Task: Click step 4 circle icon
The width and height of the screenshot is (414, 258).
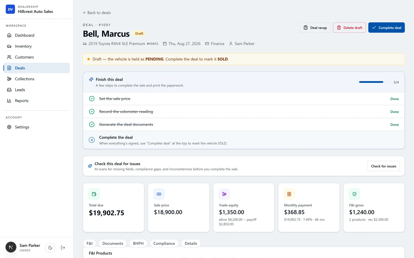Action: (x=92, y=140)
